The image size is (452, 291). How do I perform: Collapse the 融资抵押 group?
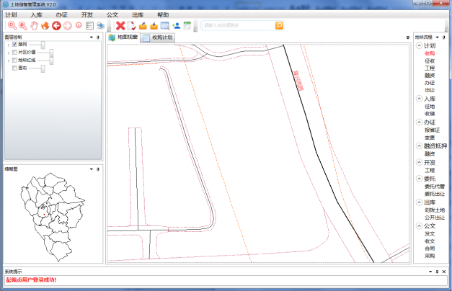tap(419, 145)
